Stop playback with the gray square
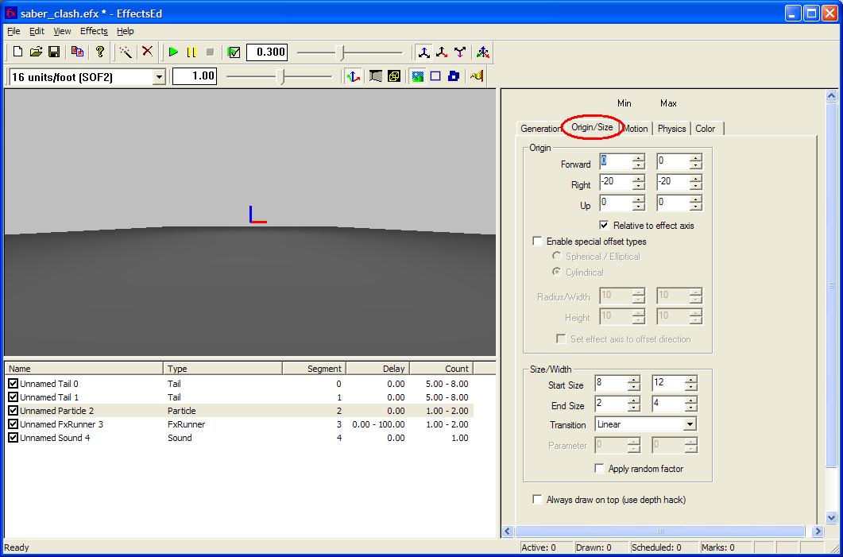The width and height of the screenshot is (843, 557). tap(211, 52)
